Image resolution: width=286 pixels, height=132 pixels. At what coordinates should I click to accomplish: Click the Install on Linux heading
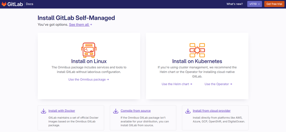click(89, 61)
